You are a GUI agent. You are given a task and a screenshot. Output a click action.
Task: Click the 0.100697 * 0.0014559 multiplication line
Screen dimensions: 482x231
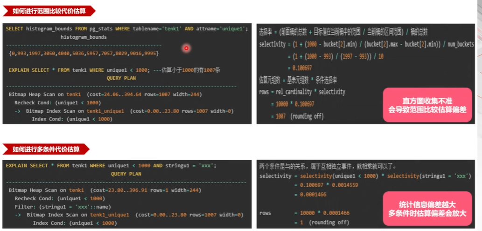tap(321, 185)
